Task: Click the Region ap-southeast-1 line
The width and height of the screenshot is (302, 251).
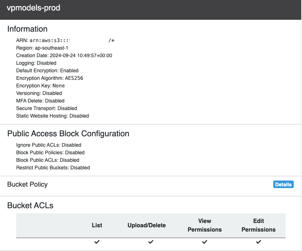Action: pyautogui.click(x=42, y=48)
